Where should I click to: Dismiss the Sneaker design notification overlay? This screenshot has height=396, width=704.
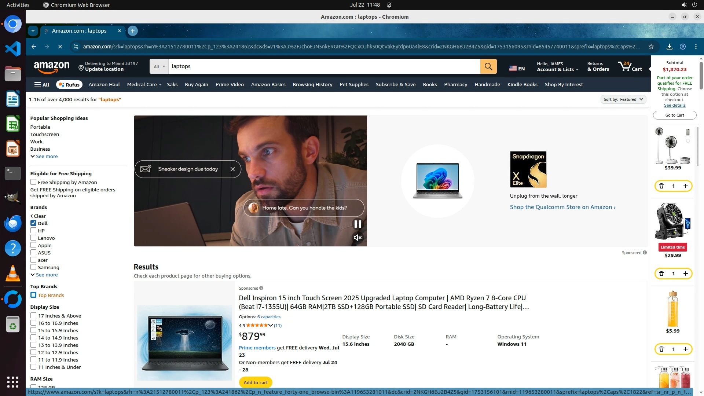[x=232, y=169]
